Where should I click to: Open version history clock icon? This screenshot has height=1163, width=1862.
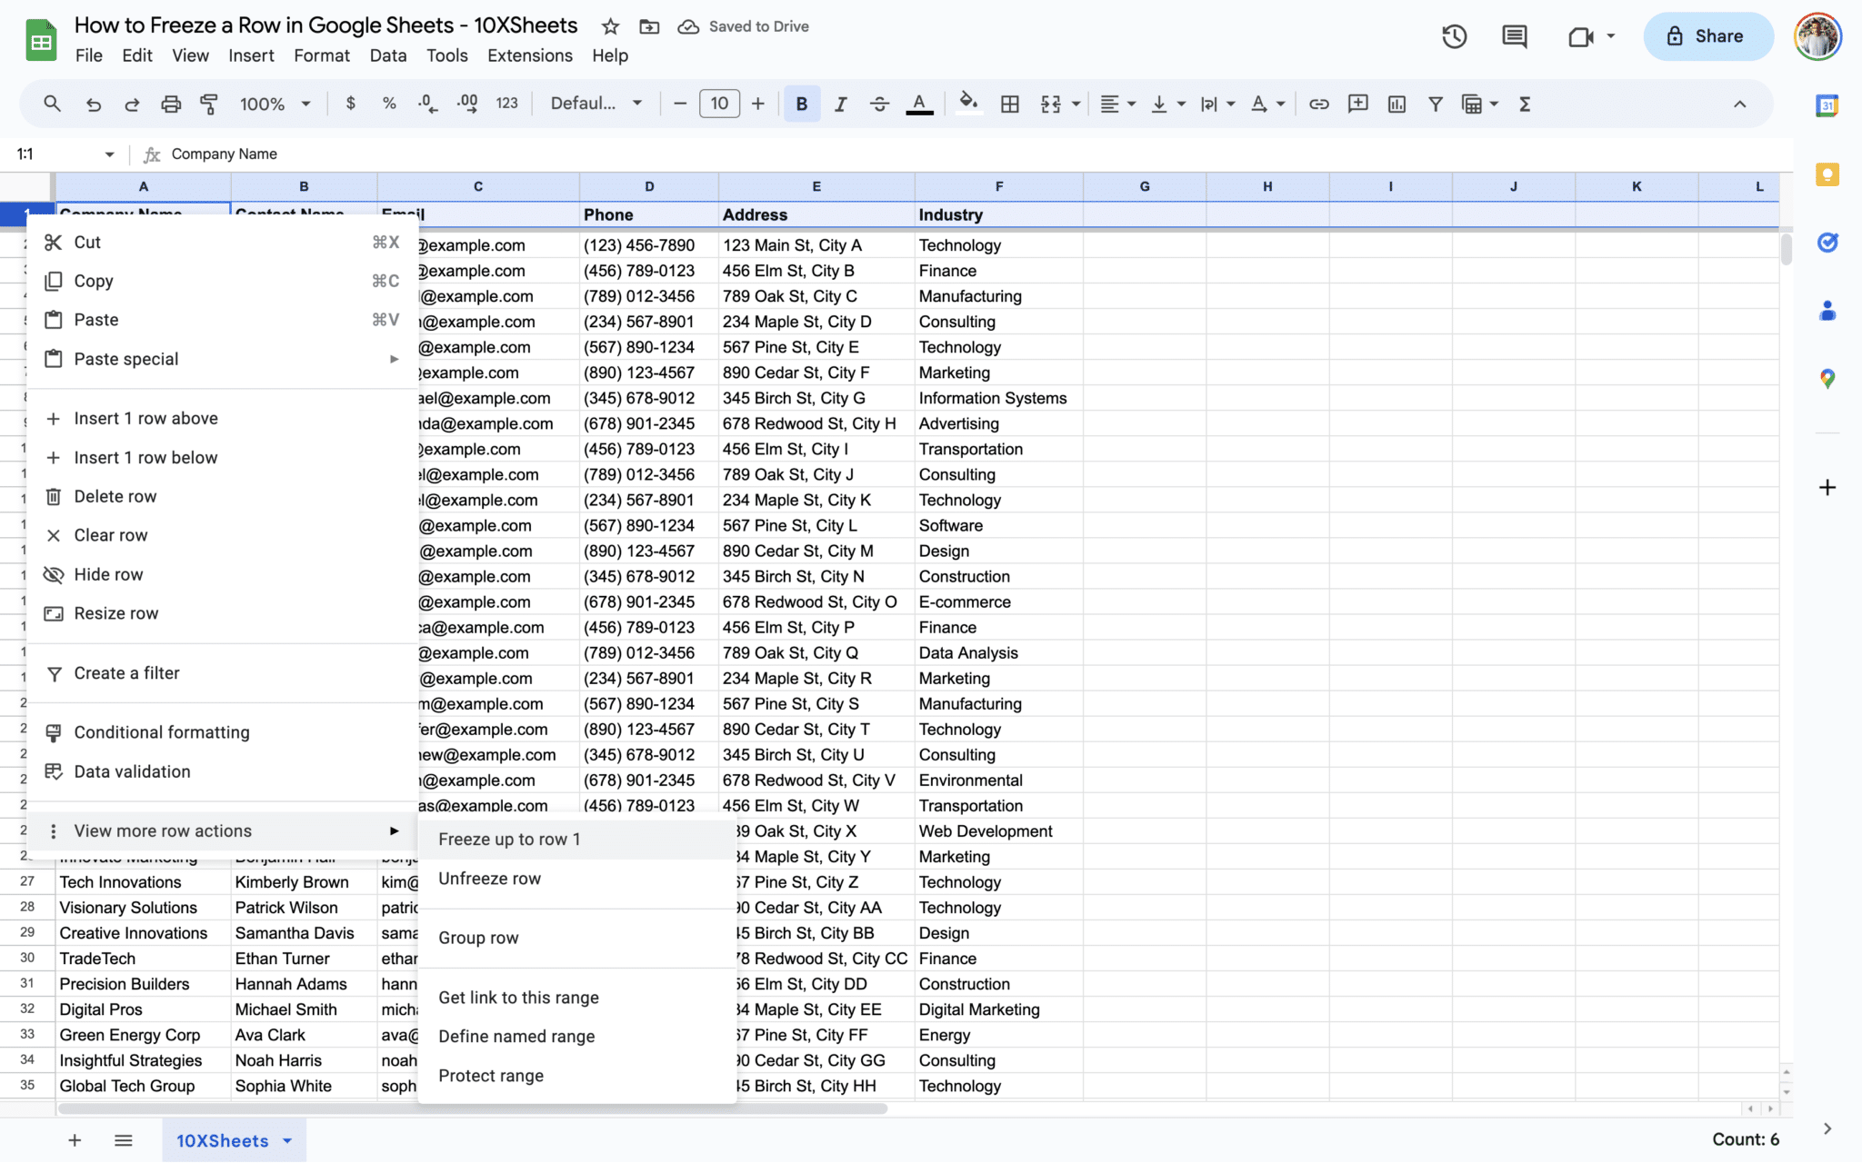[1454, 36]
